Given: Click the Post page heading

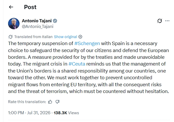Looking at the screenshot, I should (30, 7).
